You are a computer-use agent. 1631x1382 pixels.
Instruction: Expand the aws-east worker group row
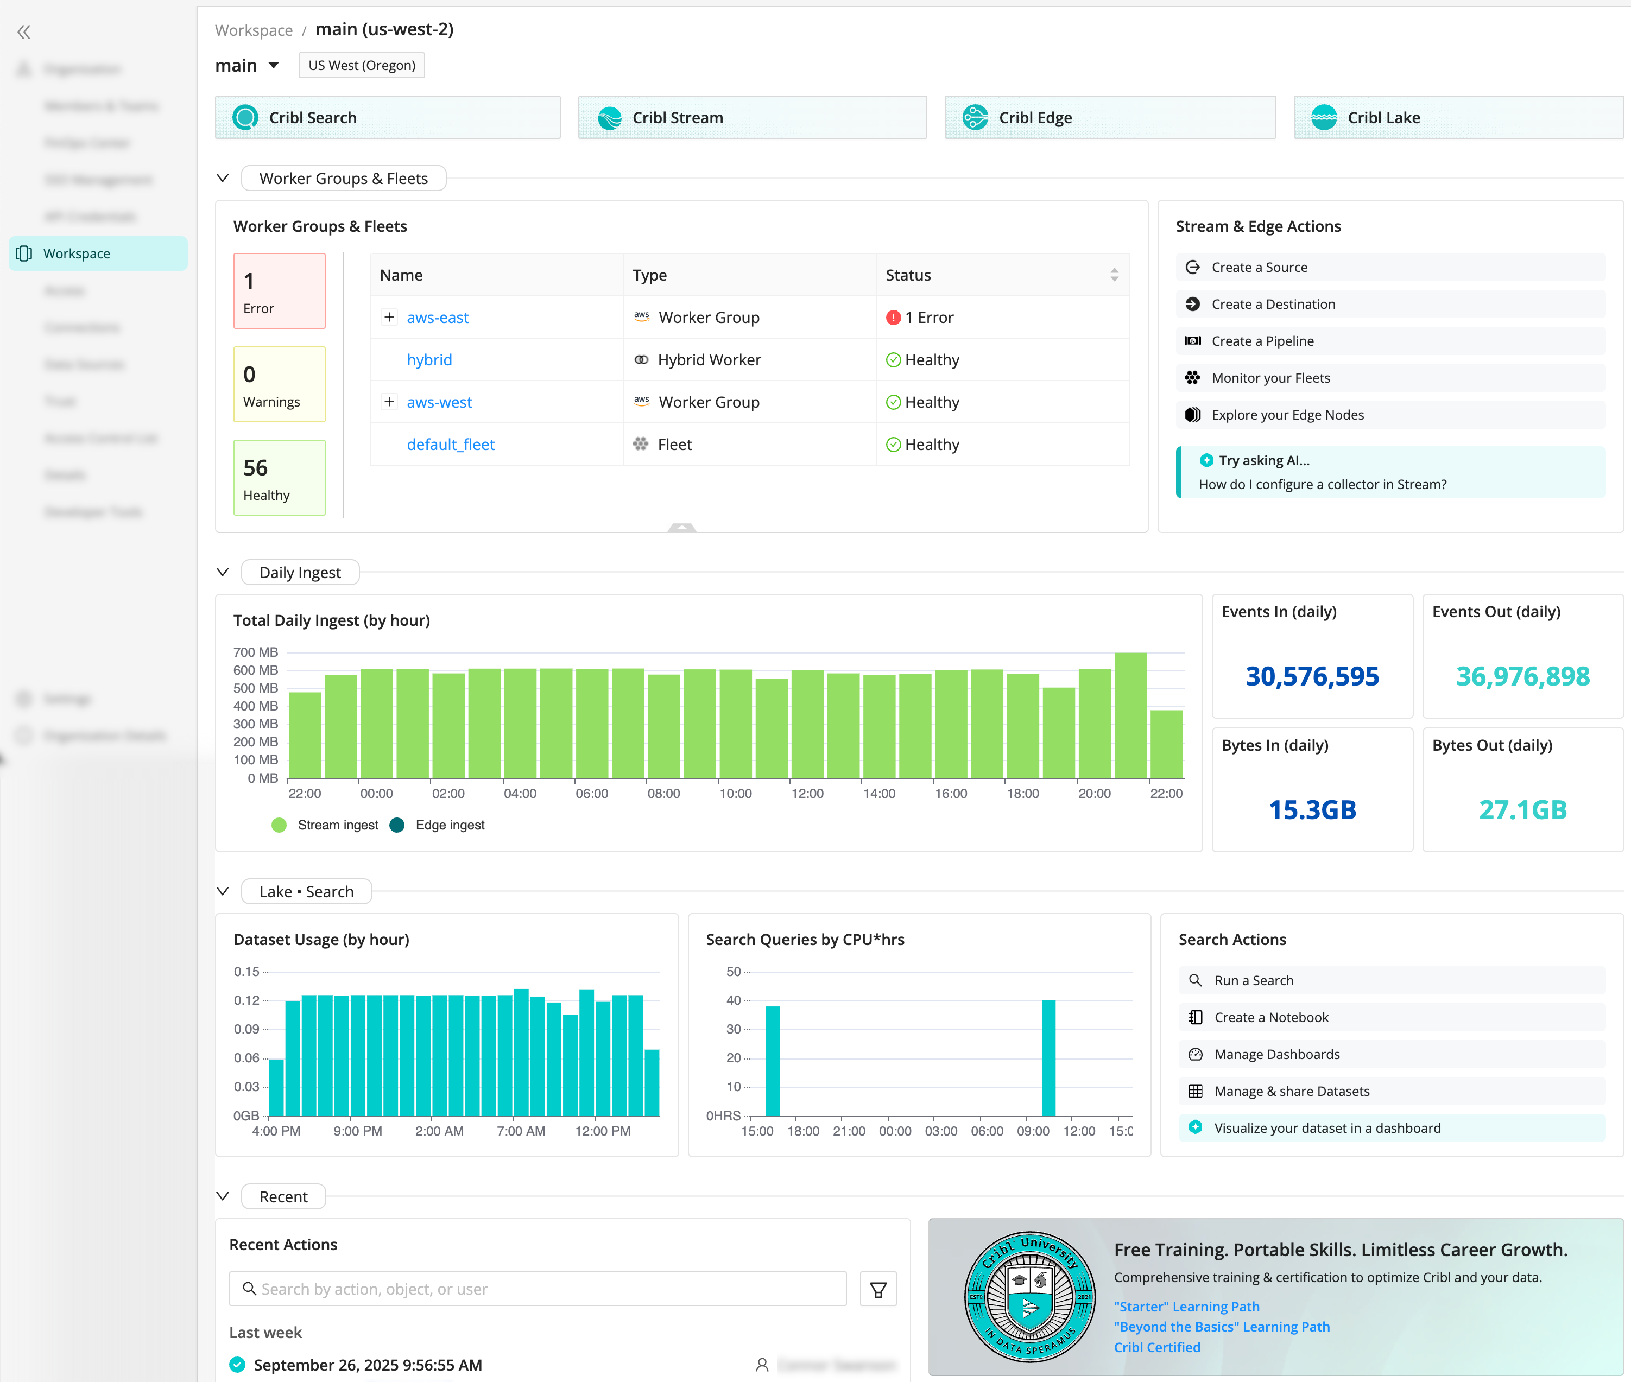point(389,318)
